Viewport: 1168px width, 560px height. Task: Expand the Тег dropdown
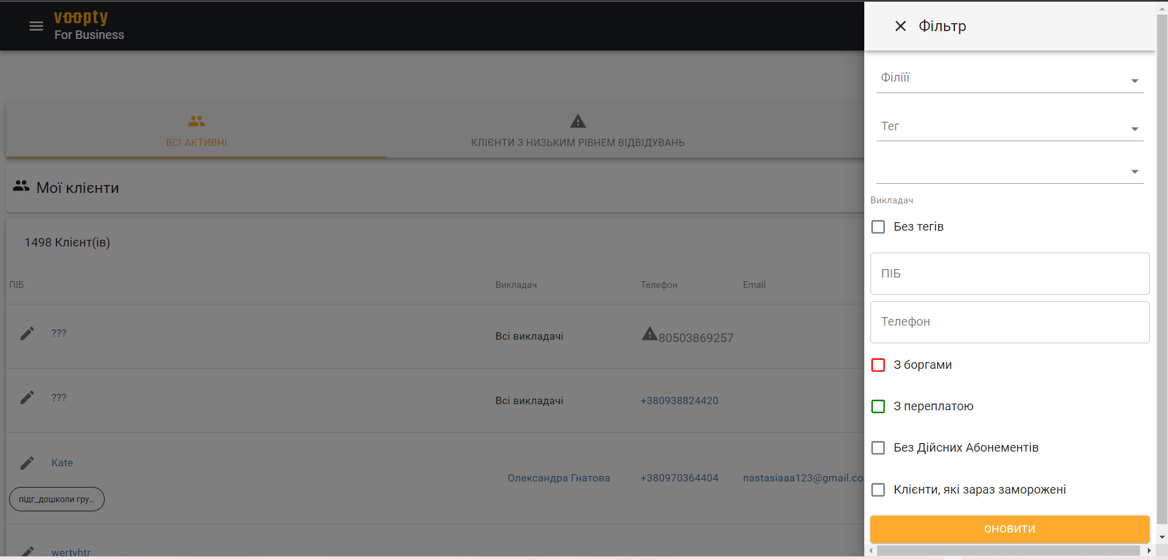[1134, 129]
